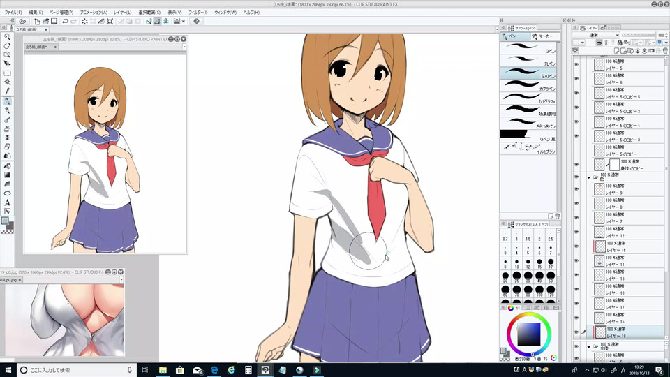Open blending mode 通常 dropdown
Screen dimensions: 670x377
tap(595, 35)
